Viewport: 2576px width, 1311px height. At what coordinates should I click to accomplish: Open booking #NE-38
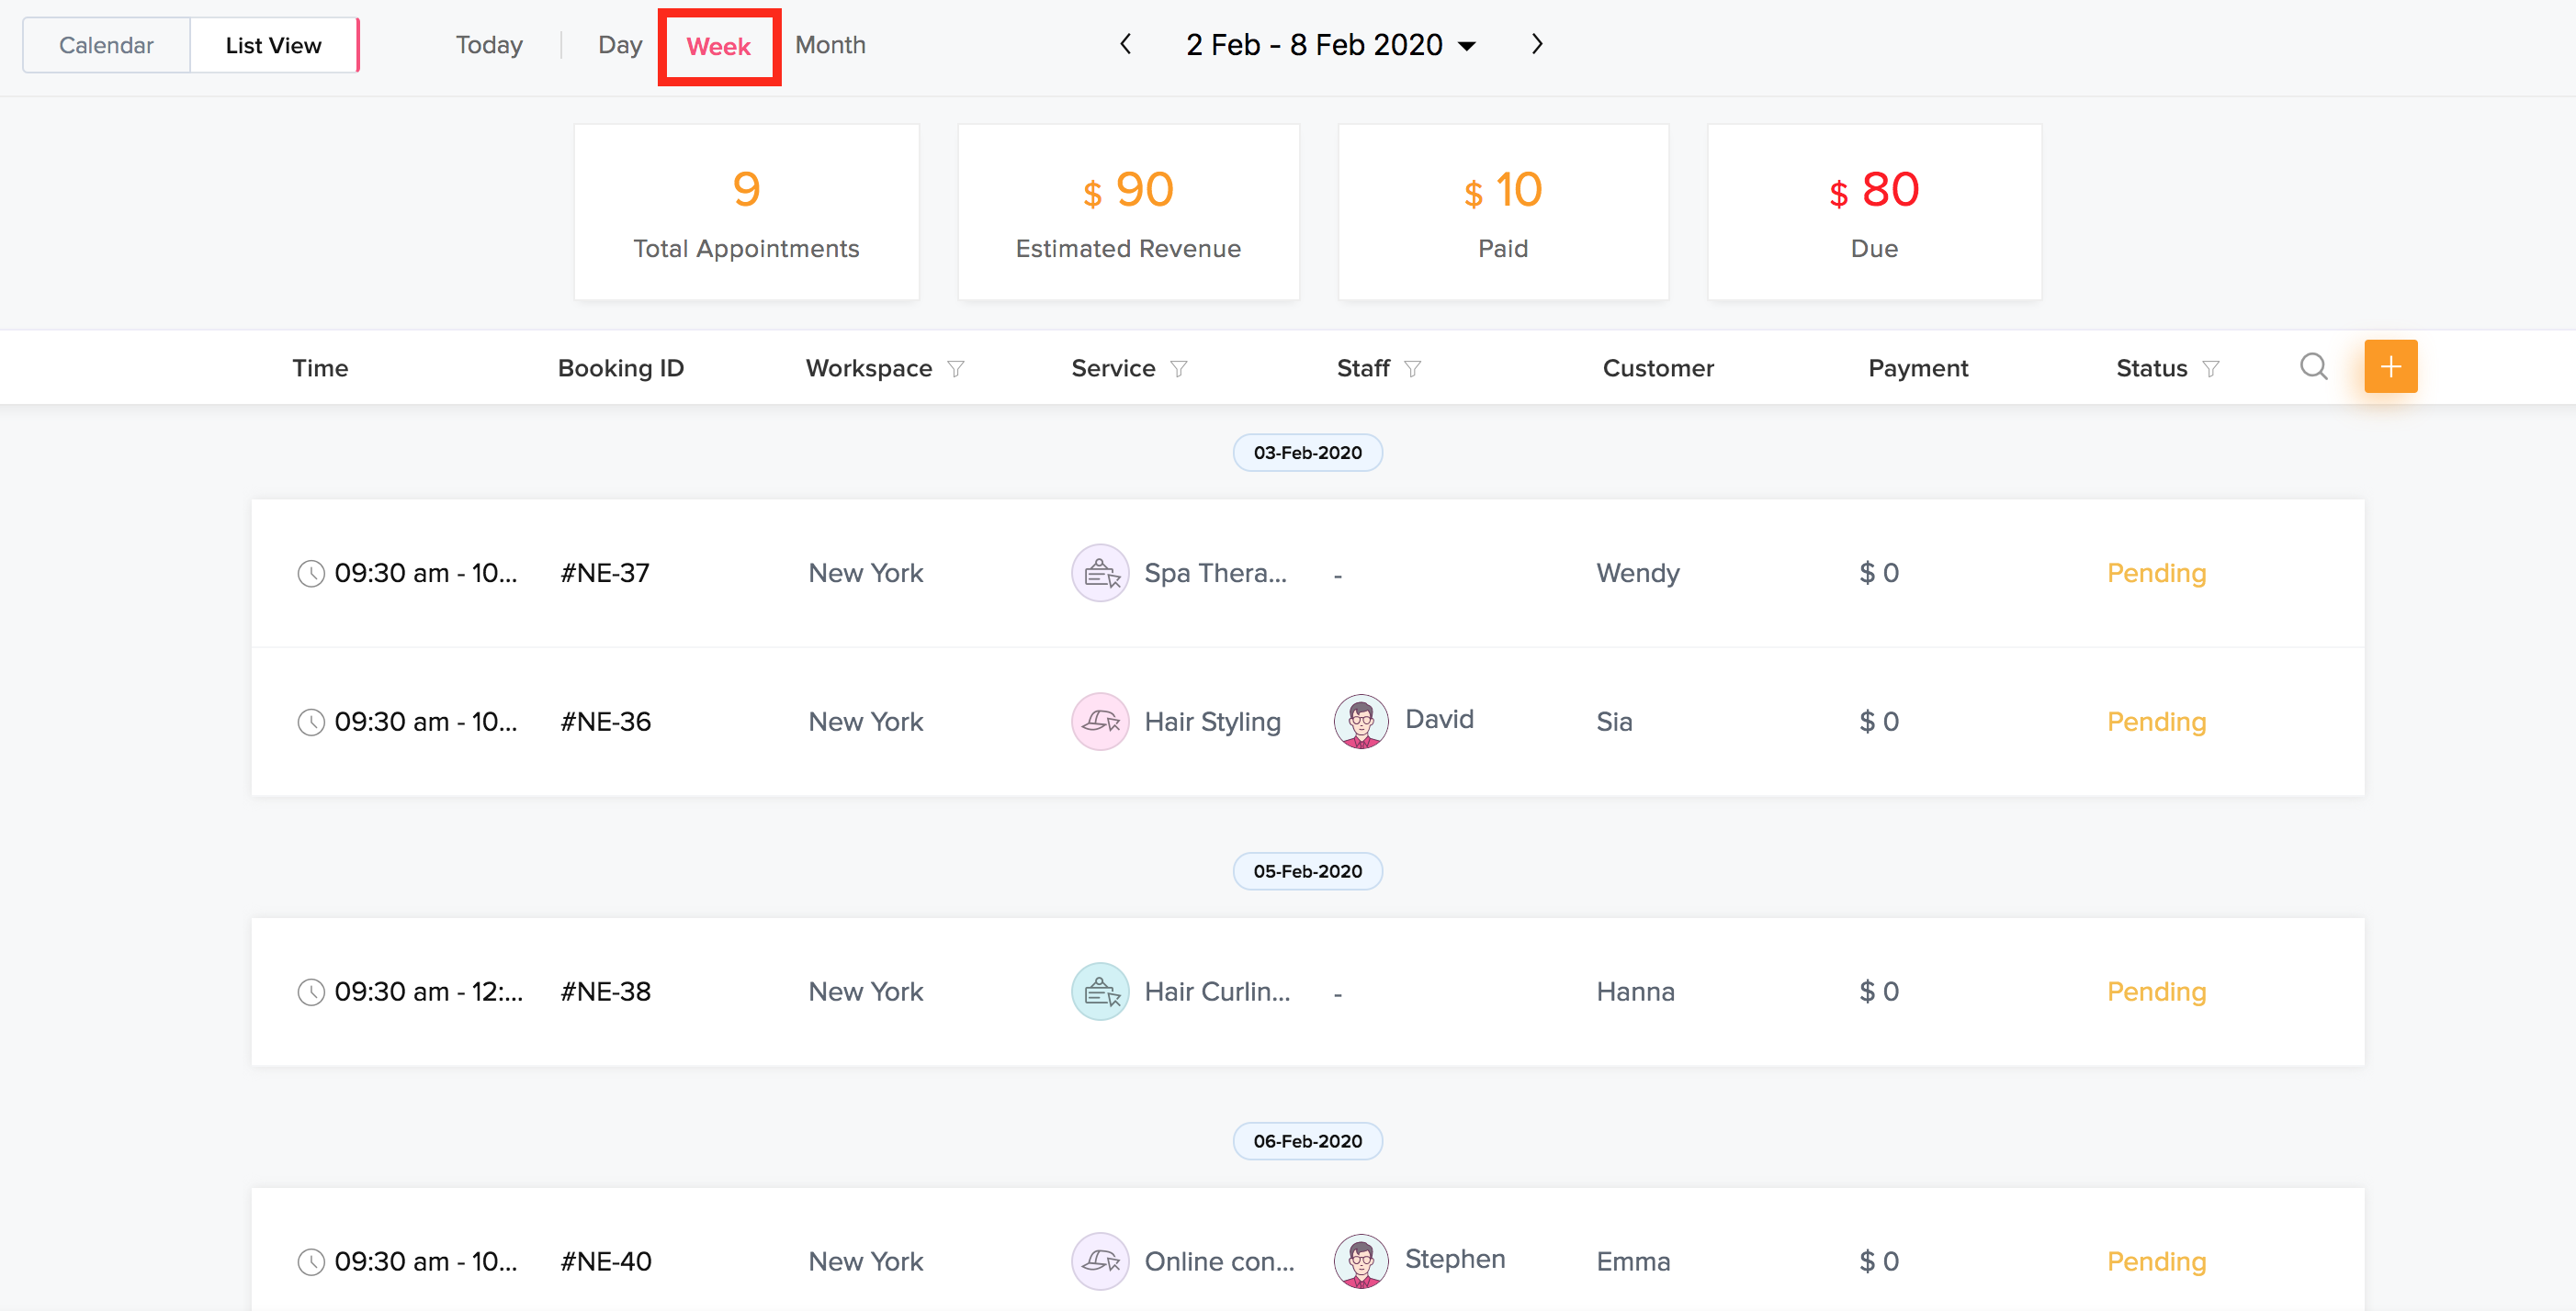[605, 992]
